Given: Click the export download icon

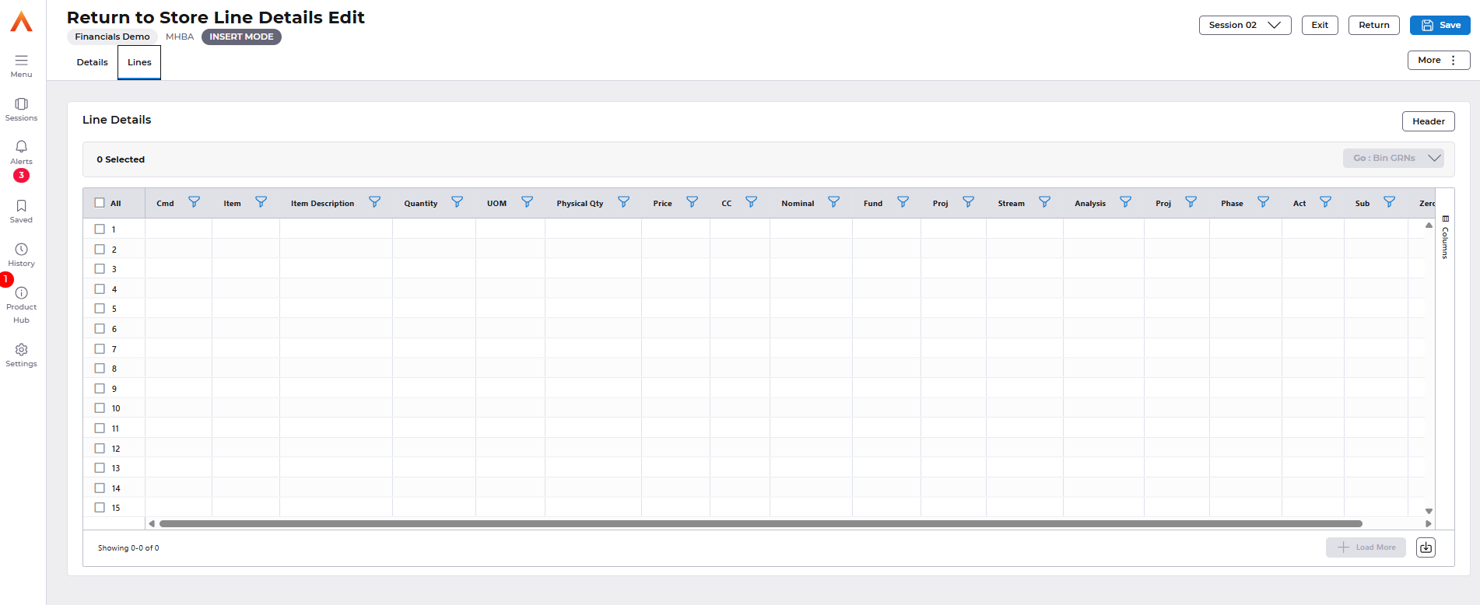Looking at the screenshot, I should pyautogui.click(x=1426, y=547).
